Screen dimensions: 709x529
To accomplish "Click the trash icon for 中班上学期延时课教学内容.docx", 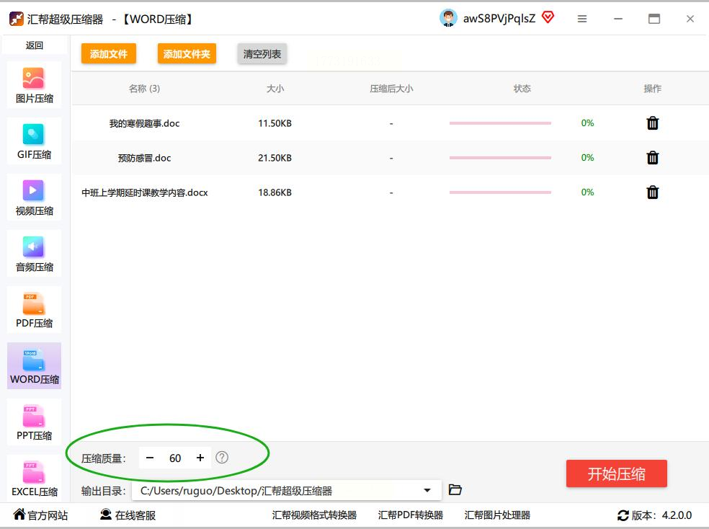I will 652,192.
